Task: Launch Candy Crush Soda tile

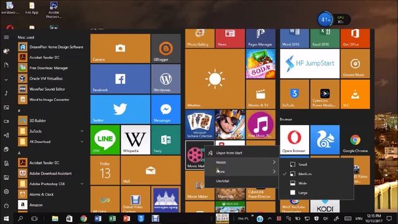Action: coord(261,63)
